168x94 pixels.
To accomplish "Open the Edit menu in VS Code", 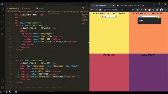I will pos(10,4).
